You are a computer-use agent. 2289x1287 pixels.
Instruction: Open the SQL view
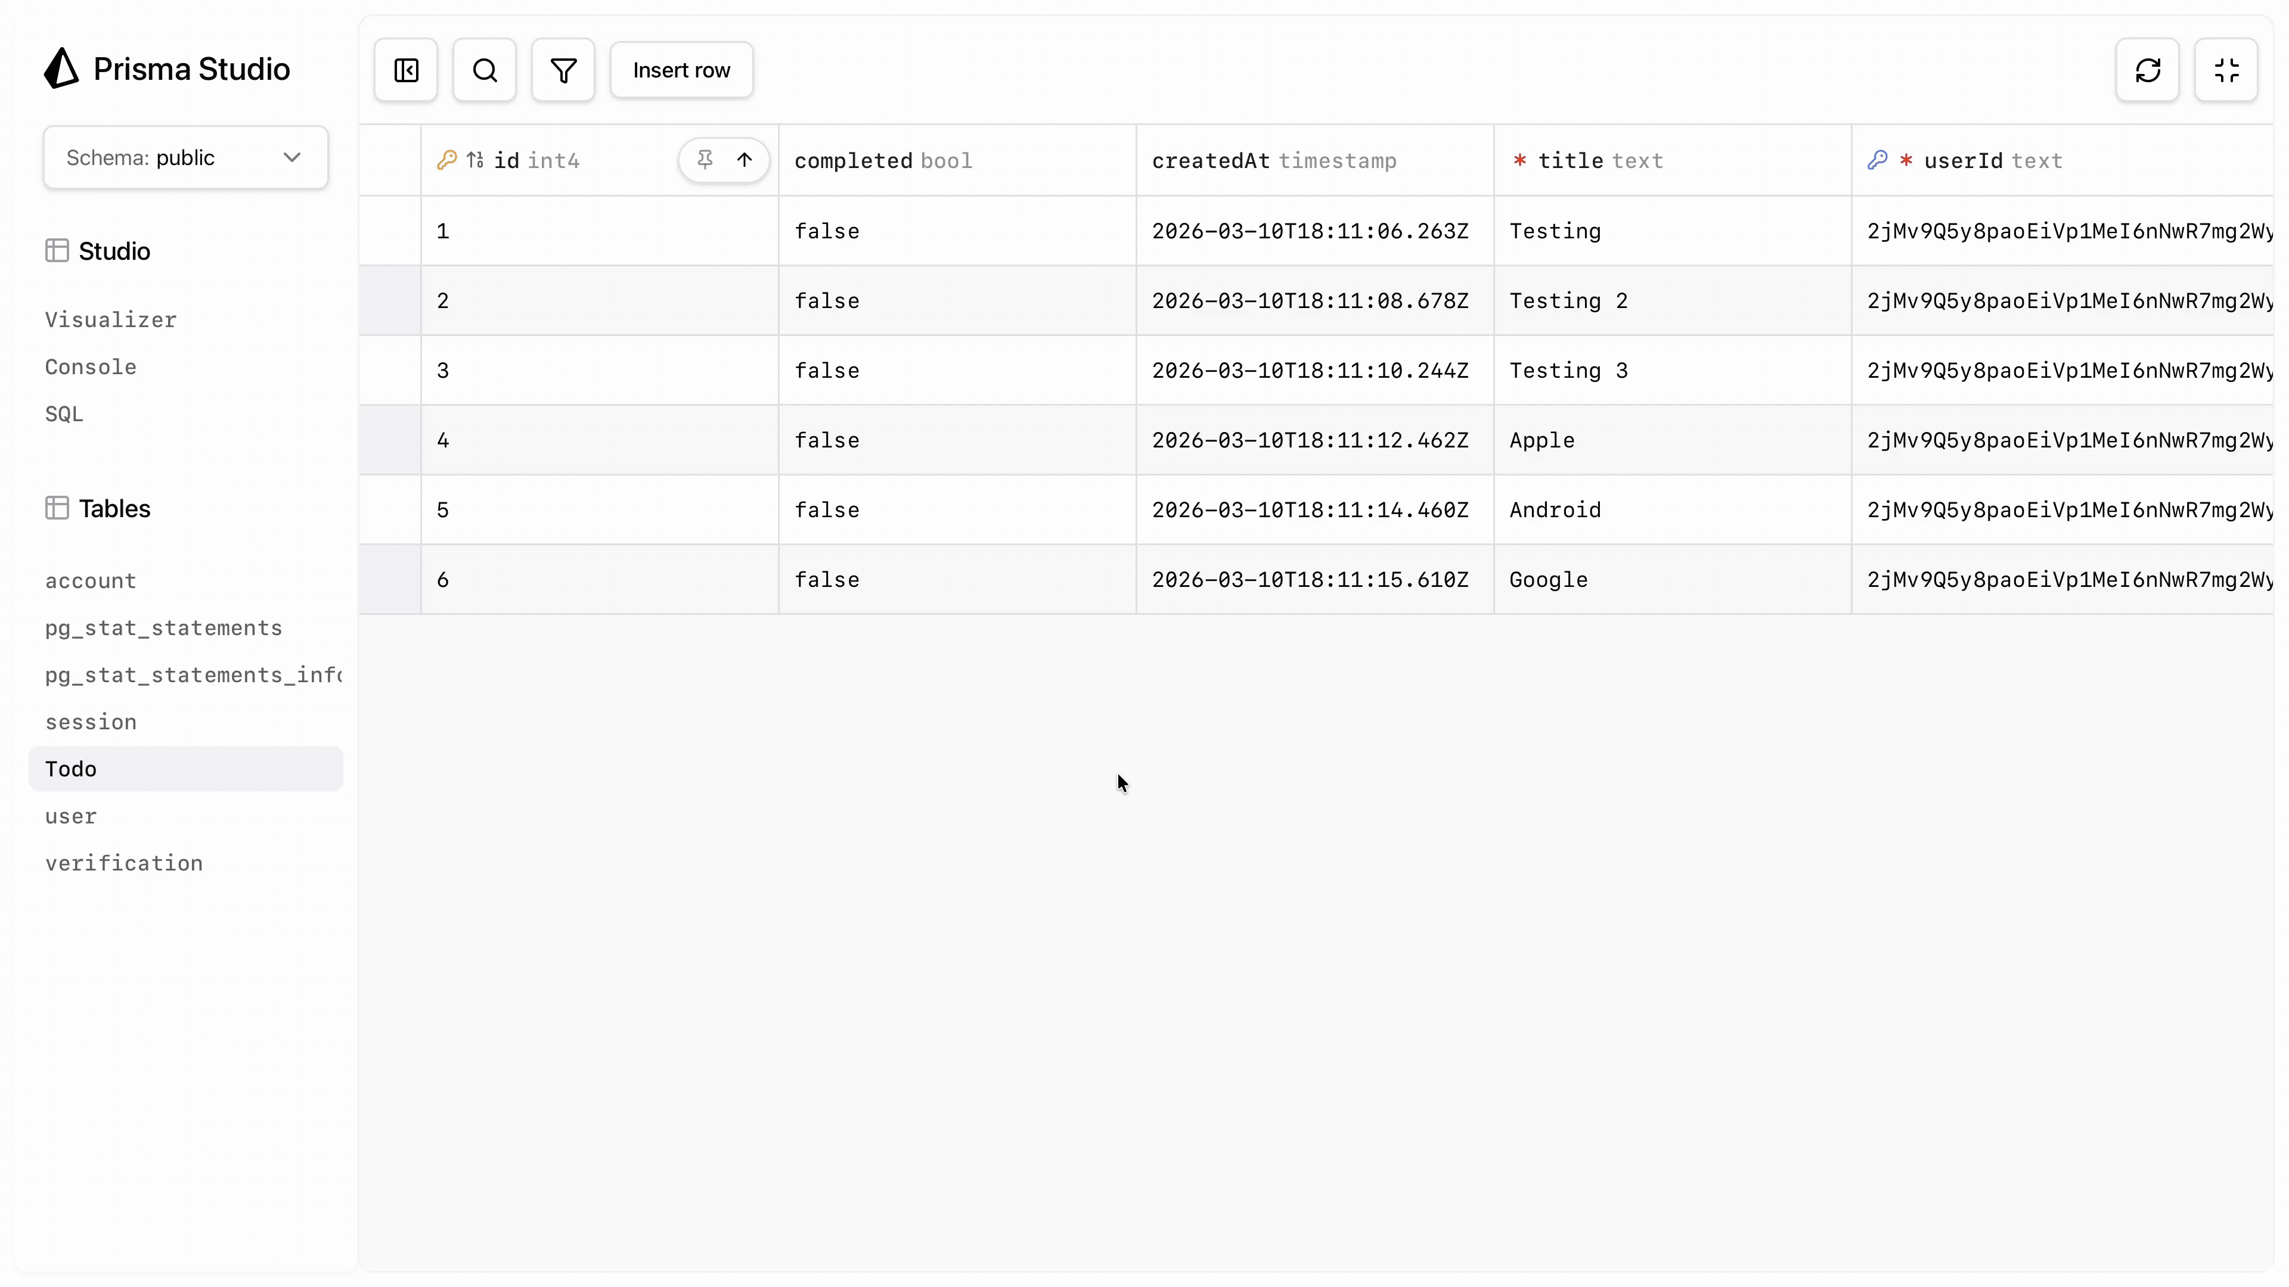click(64, 413)
